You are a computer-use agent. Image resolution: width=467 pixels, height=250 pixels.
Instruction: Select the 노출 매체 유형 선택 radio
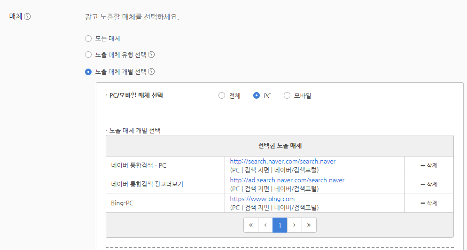88,55
